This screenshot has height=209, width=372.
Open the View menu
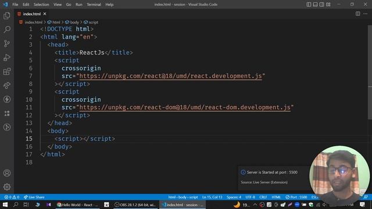tap(58, 5)
